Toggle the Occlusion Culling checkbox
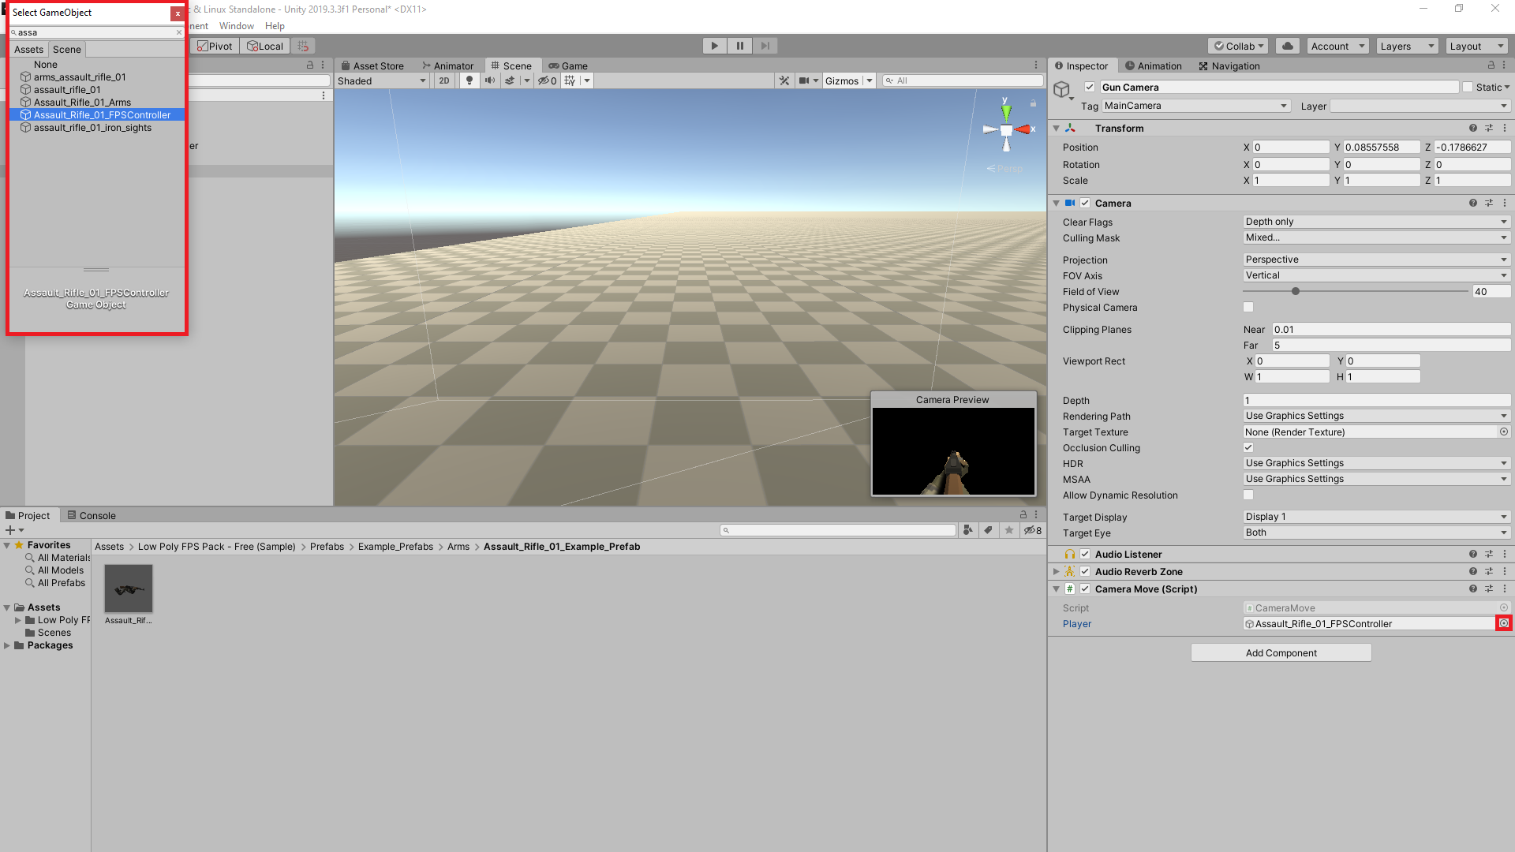1515x852 pixels. point(1248,447)
